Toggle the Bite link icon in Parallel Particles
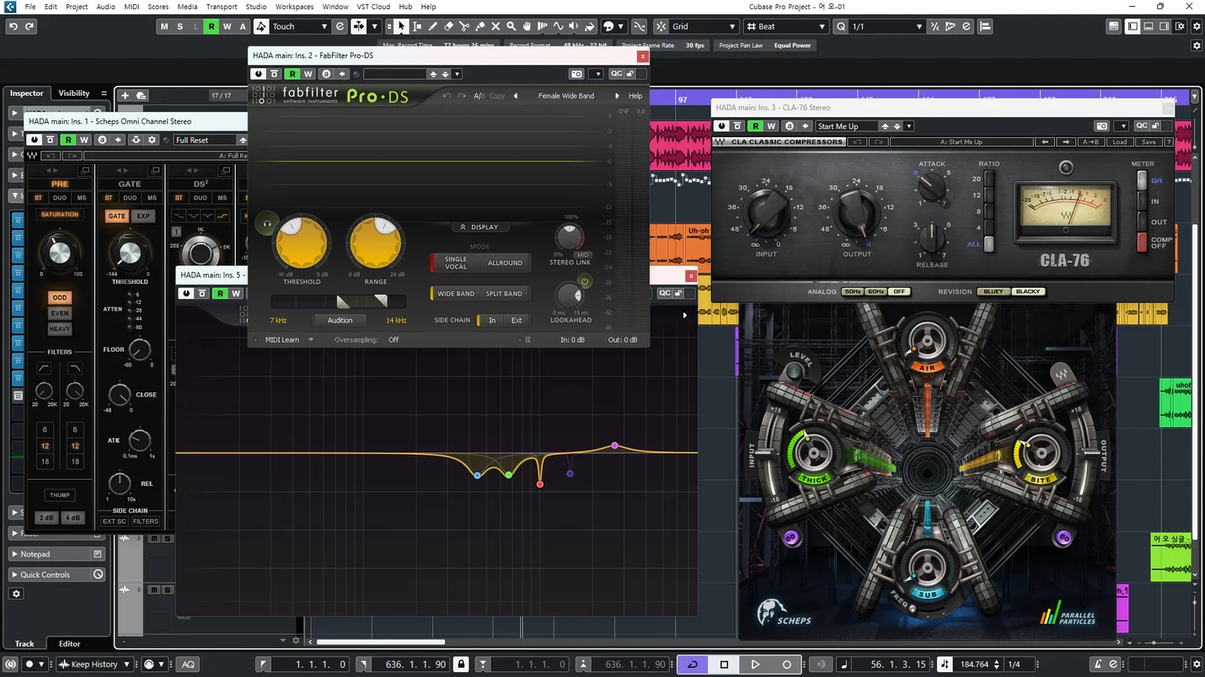This screenshot has height=677, width=1205. 1064,538
